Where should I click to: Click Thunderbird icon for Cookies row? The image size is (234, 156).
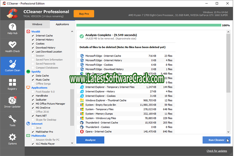82,127
